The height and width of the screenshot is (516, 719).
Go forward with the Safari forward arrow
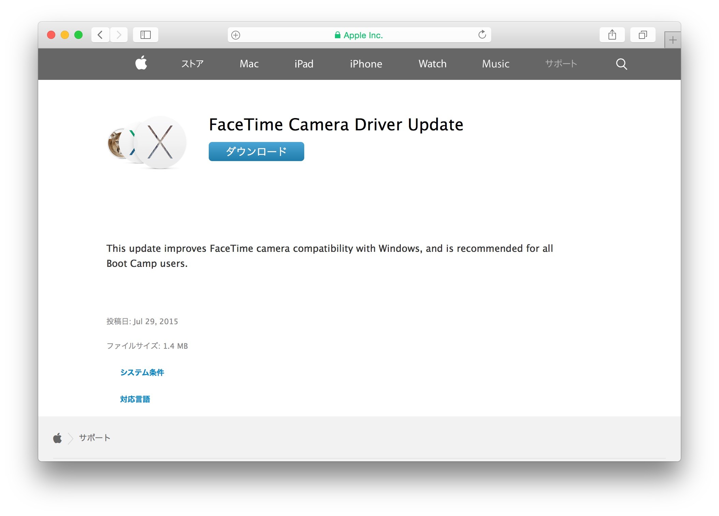(119, 35)
